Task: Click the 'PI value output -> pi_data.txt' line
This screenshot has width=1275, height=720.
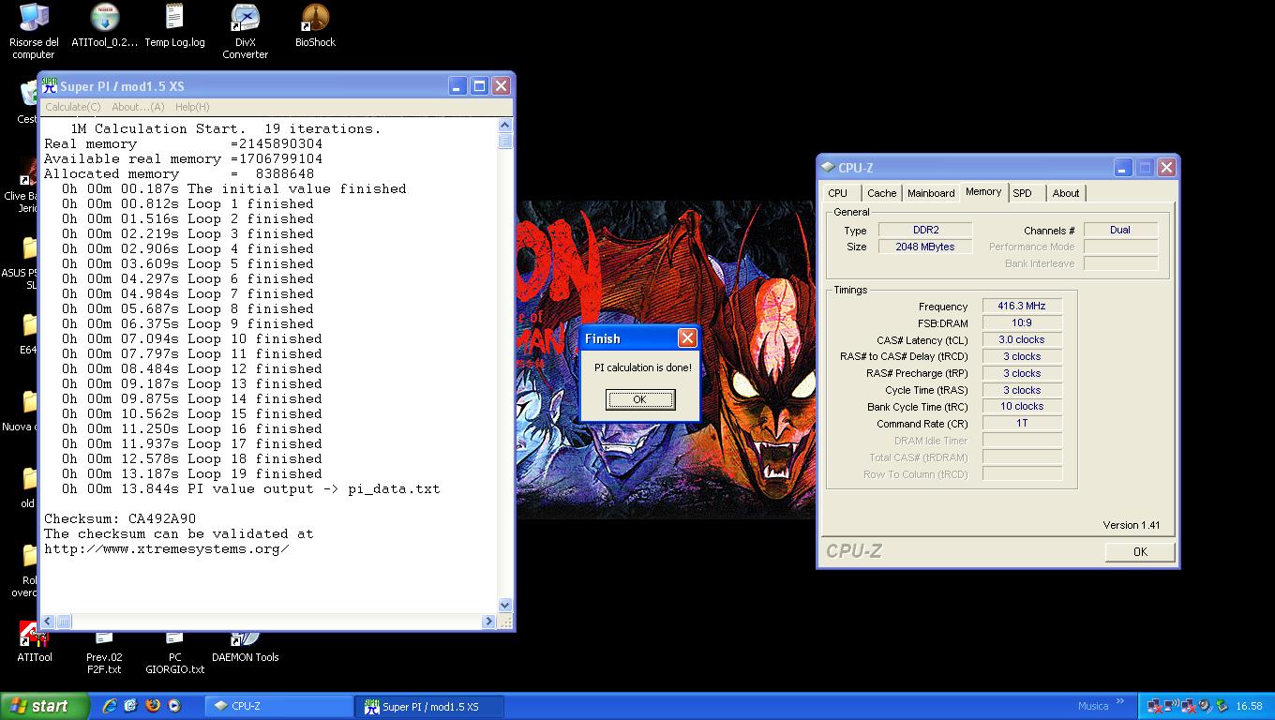Action: tap(251, 488)
